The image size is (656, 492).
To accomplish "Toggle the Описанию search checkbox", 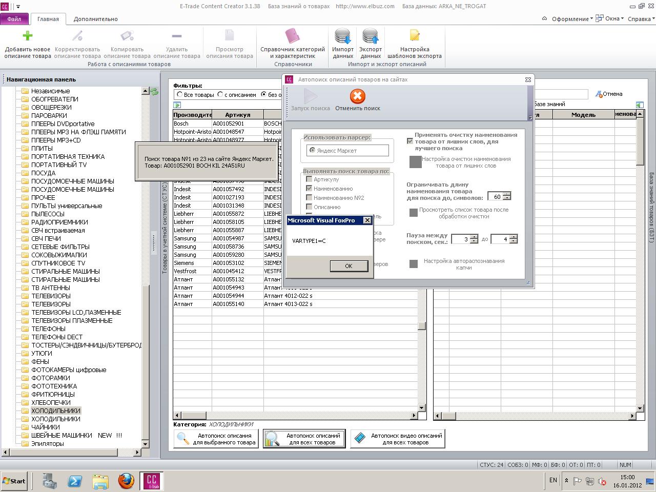I will [x=309, y=207].
